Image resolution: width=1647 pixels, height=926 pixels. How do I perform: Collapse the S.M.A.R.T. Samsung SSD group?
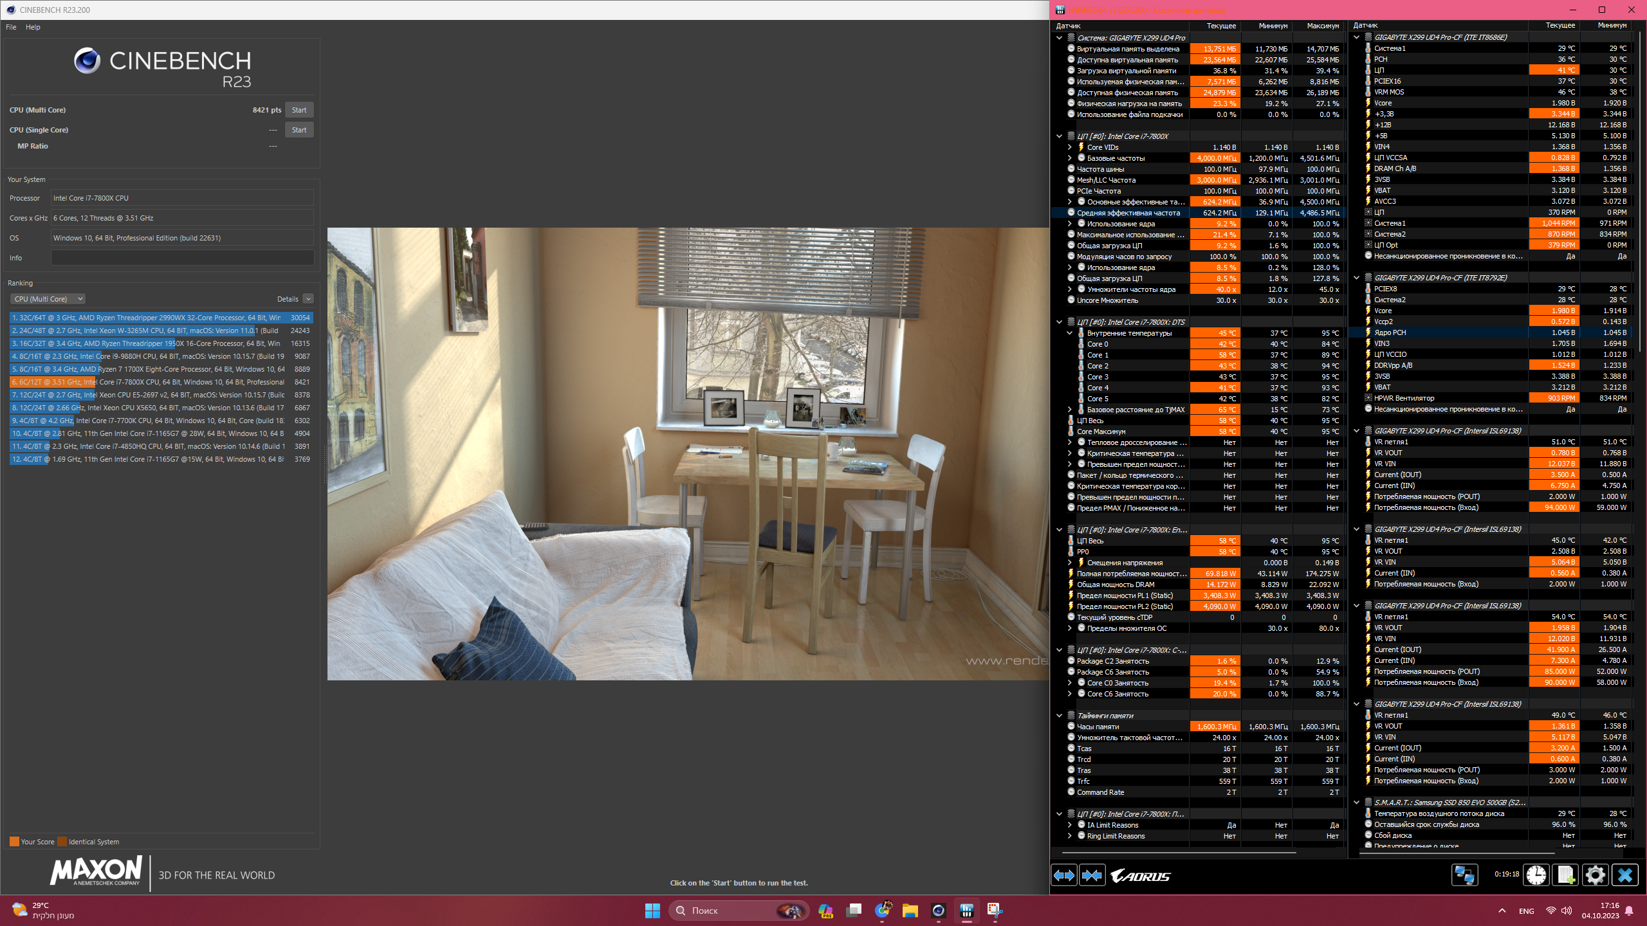coord(1356,803)
